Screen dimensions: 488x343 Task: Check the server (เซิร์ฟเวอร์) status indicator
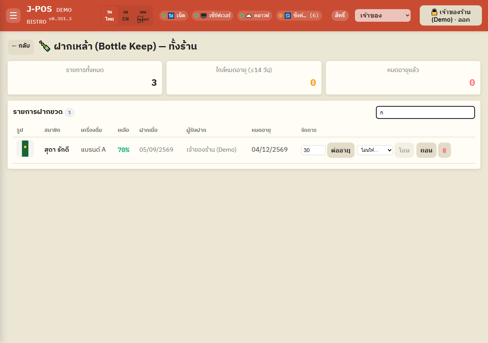pos(212,16)
